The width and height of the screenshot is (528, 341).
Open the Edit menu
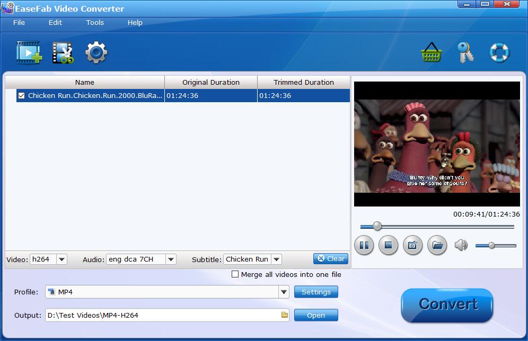point(55,23)
